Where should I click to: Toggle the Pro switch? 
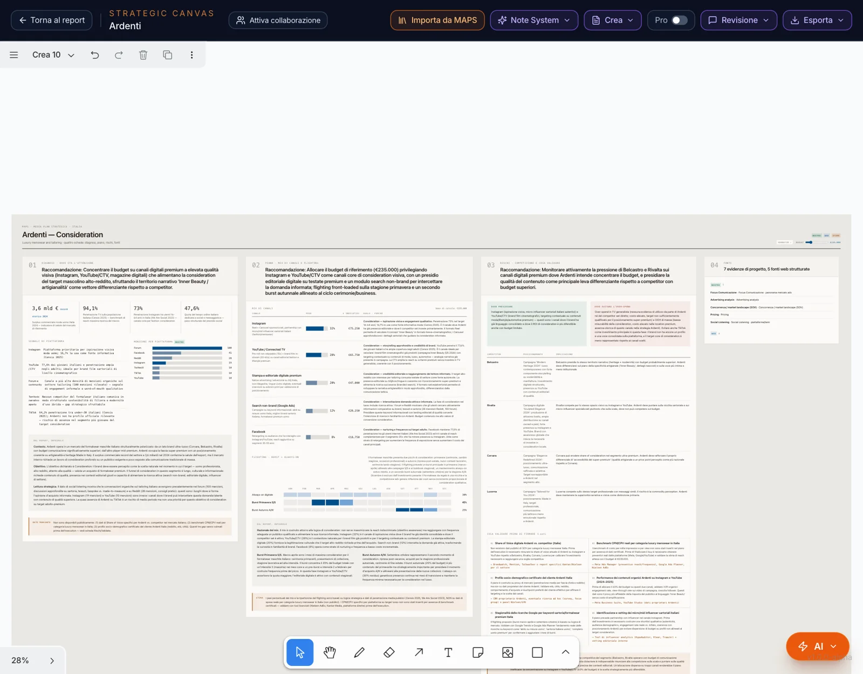679,20
